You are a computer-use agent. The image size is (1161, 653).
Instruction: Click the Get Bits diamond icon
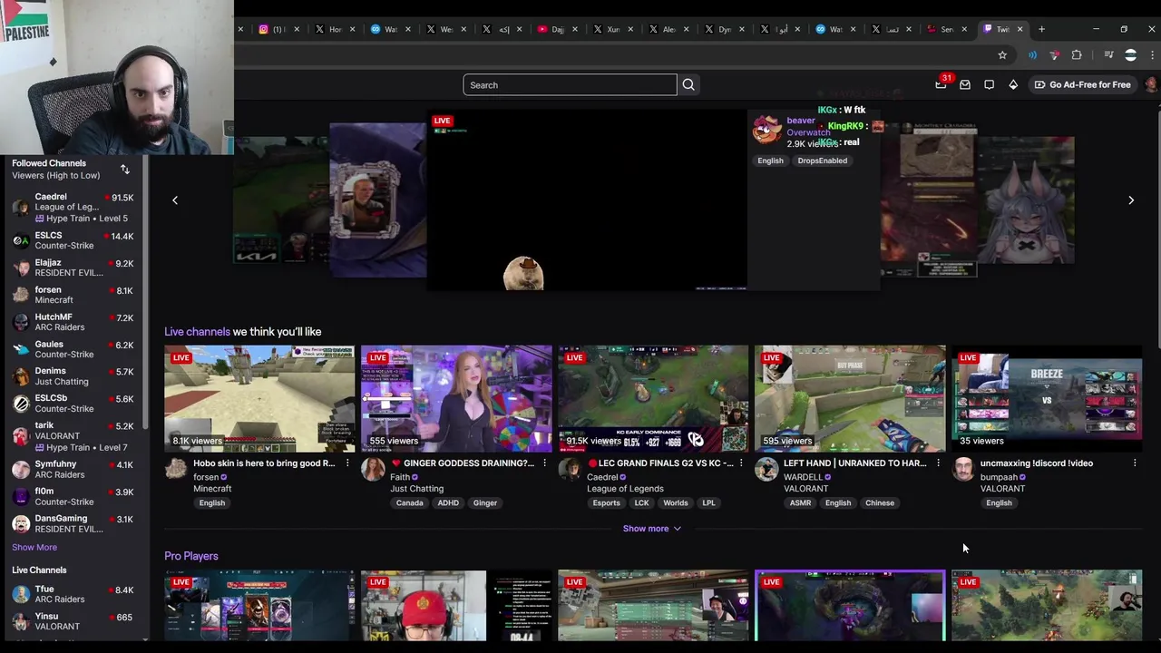point(1013,85)
